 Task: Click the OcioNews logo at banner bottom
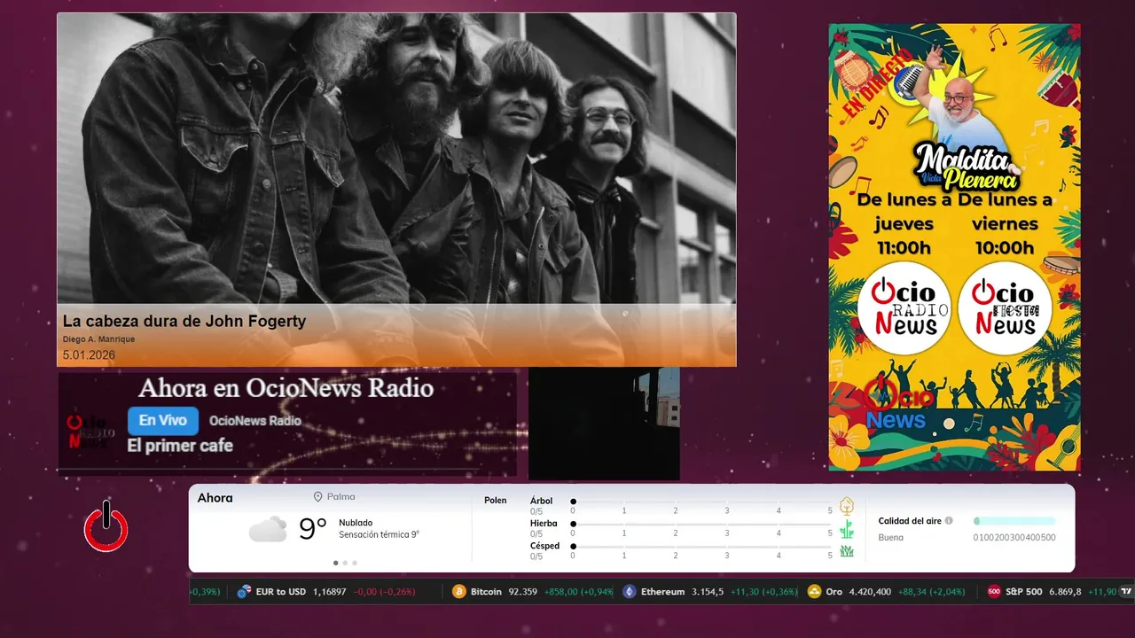pos(897,406)
